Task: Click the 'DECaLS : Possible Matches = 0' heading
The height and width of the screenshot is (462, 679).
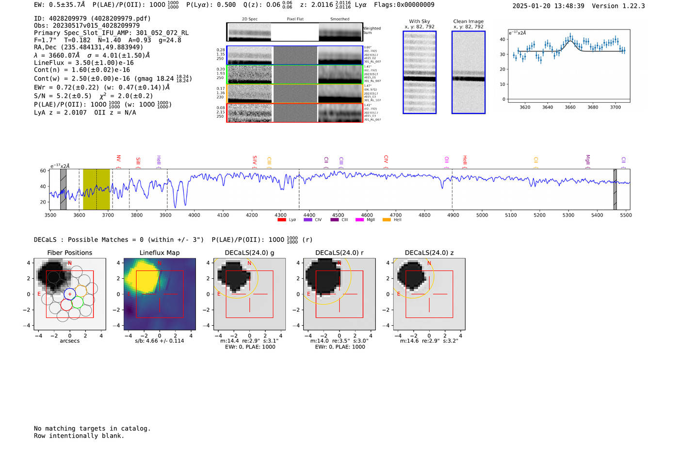Action: coord(89,239)
